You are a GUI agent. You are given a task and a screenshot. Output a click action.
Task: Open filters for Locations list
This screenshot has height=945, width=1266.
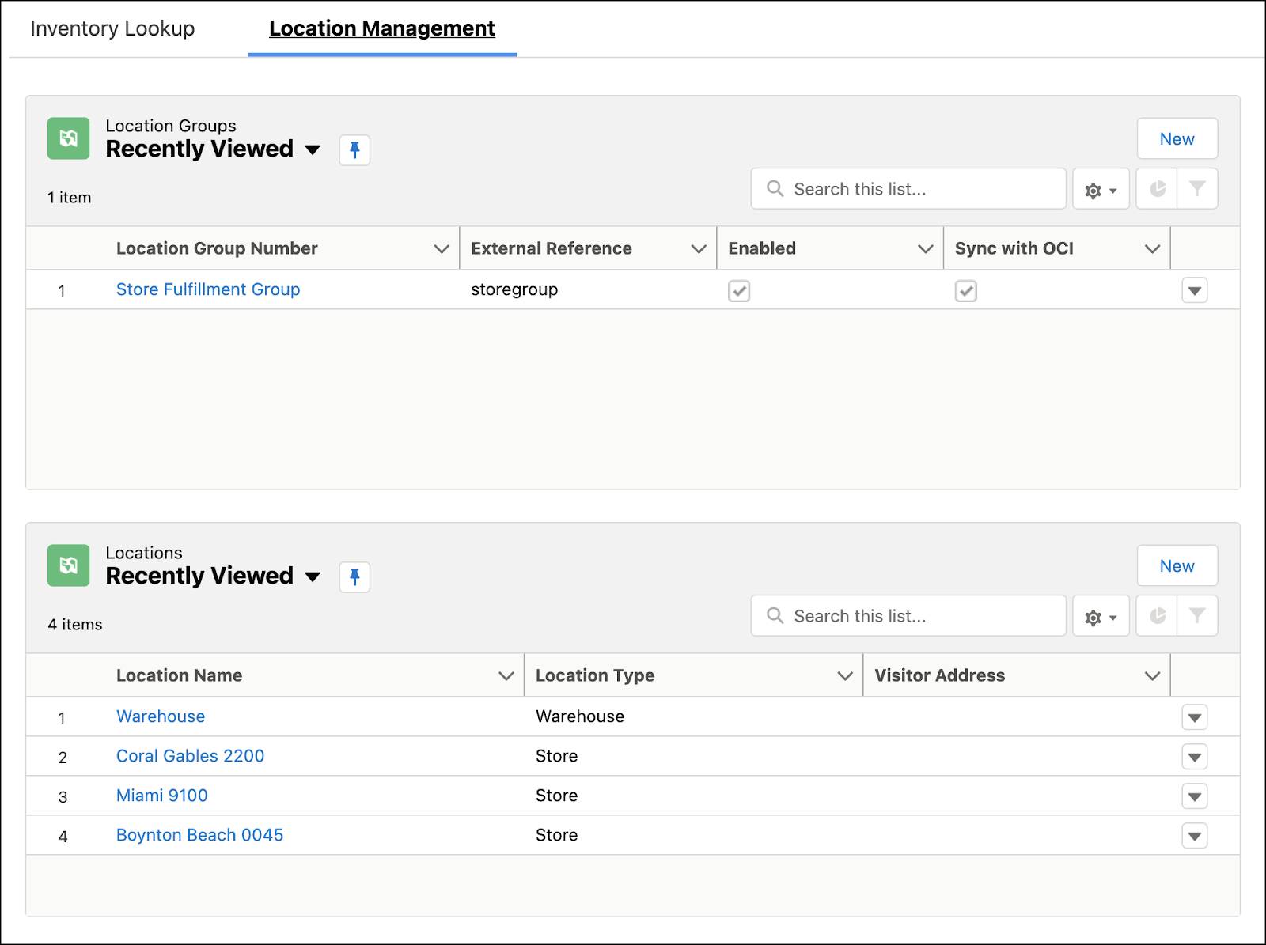1197,616
